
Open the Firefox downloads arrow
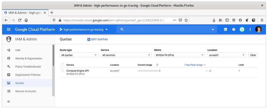pos(214,20)
